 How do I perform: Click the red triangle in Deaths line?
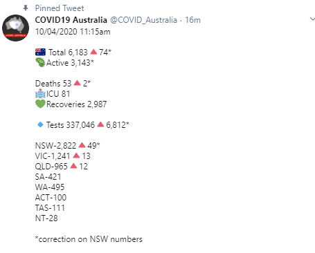coord(78,83)
